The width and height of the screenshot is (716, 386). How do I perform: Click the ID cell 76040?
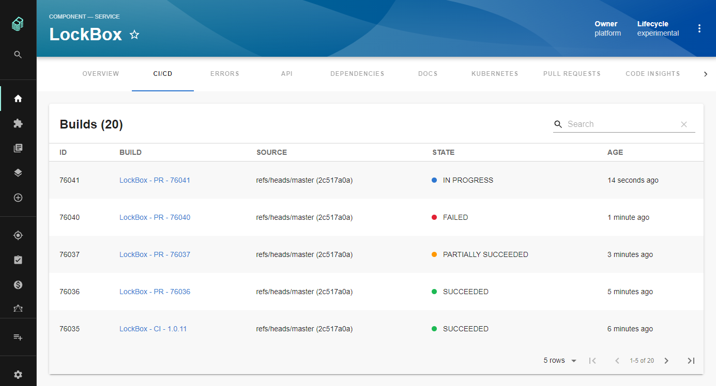[70, 217]
